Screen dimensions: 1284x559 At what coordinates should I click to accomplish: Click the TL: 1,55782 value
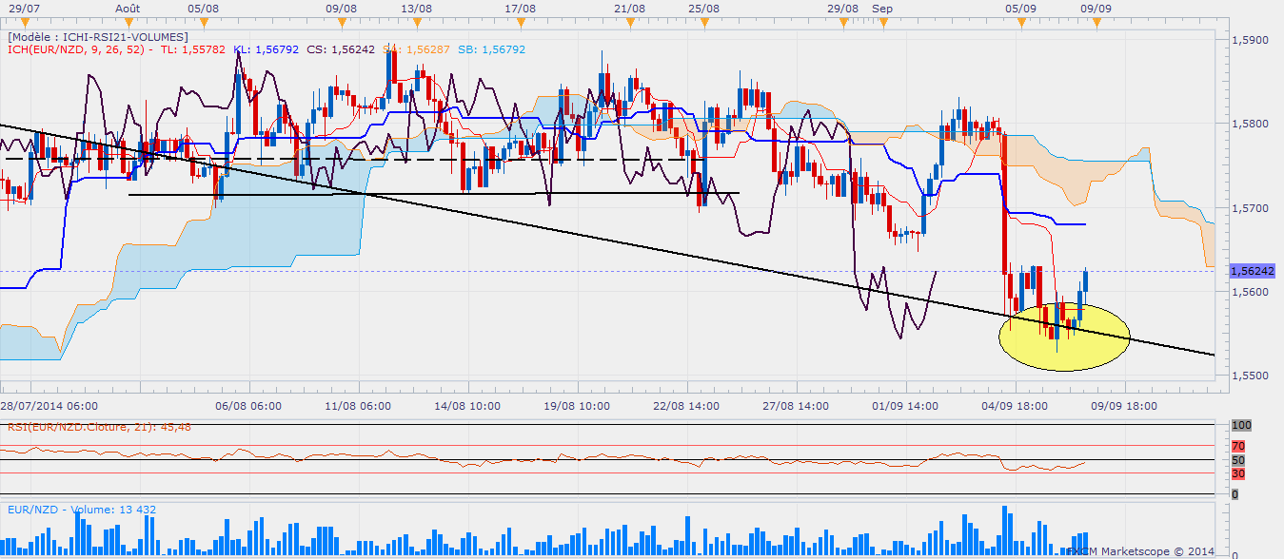[194, 48]
